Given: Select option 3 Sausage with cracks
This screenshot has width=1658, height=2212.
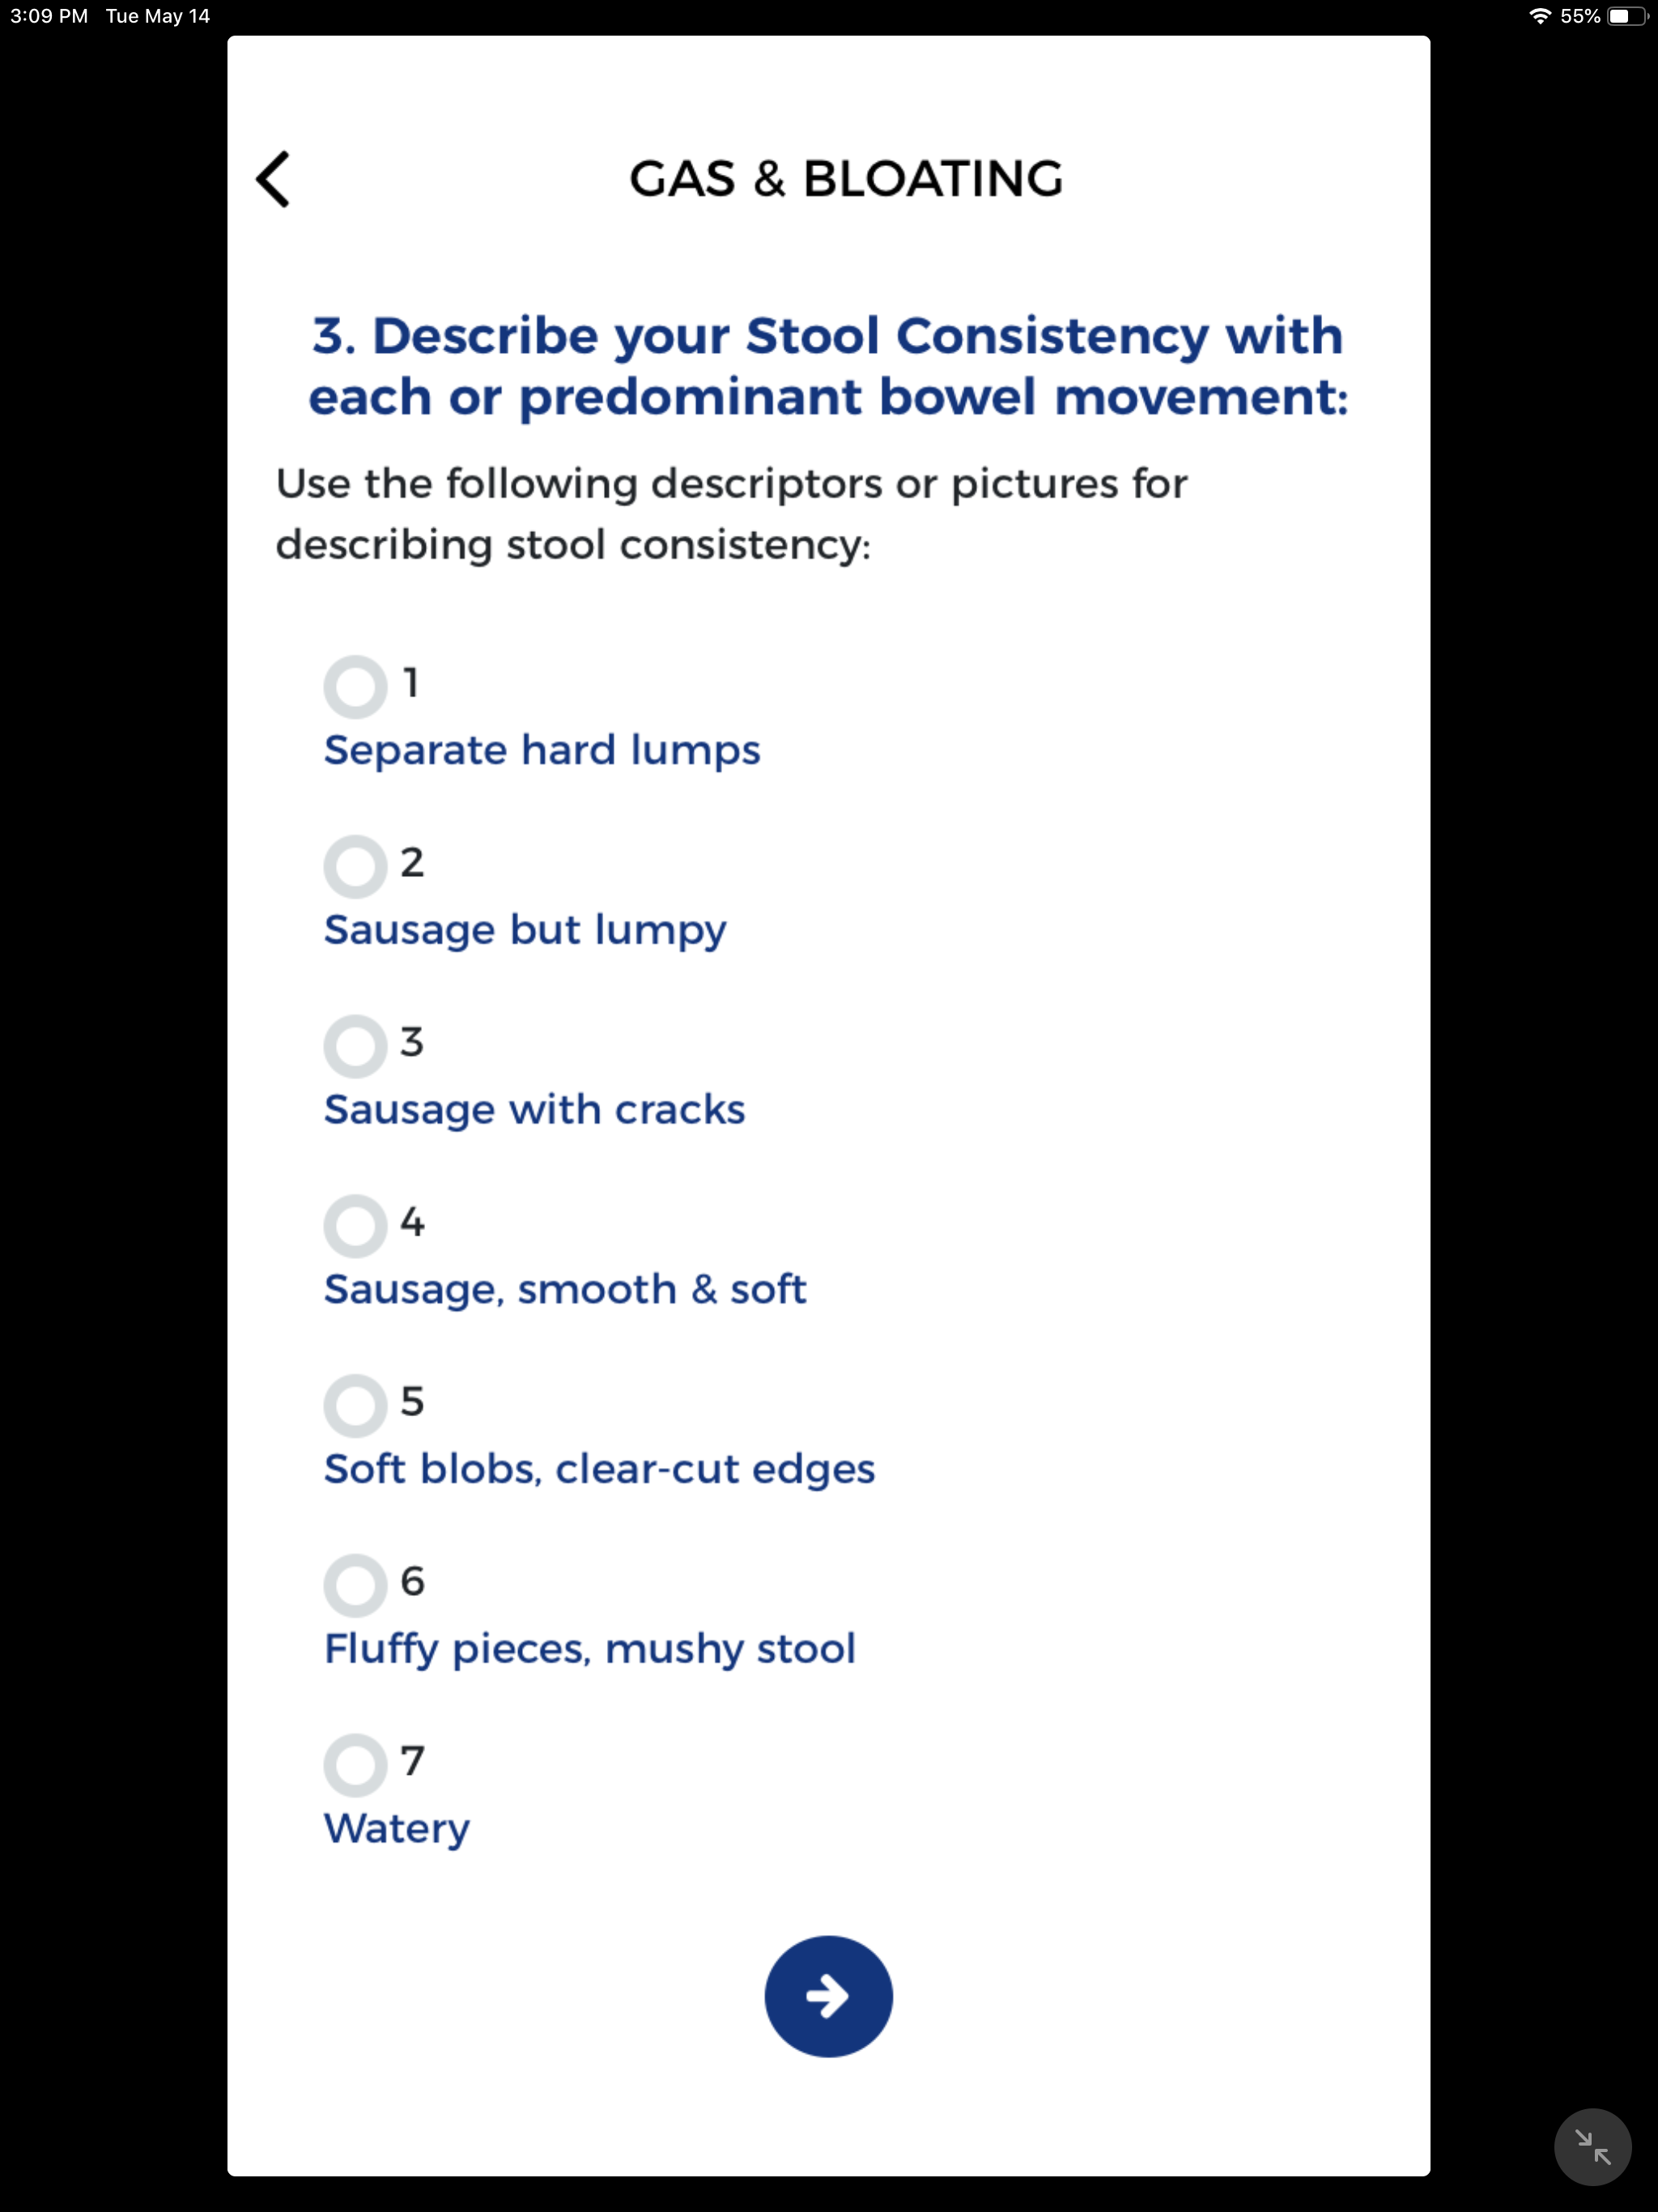Looking at the screenshot, I should tap(355, 1045).
